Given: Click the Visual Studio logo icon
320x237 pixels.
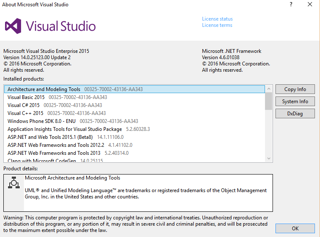Looking at the screenshot, I should click(x=13, y=26).
